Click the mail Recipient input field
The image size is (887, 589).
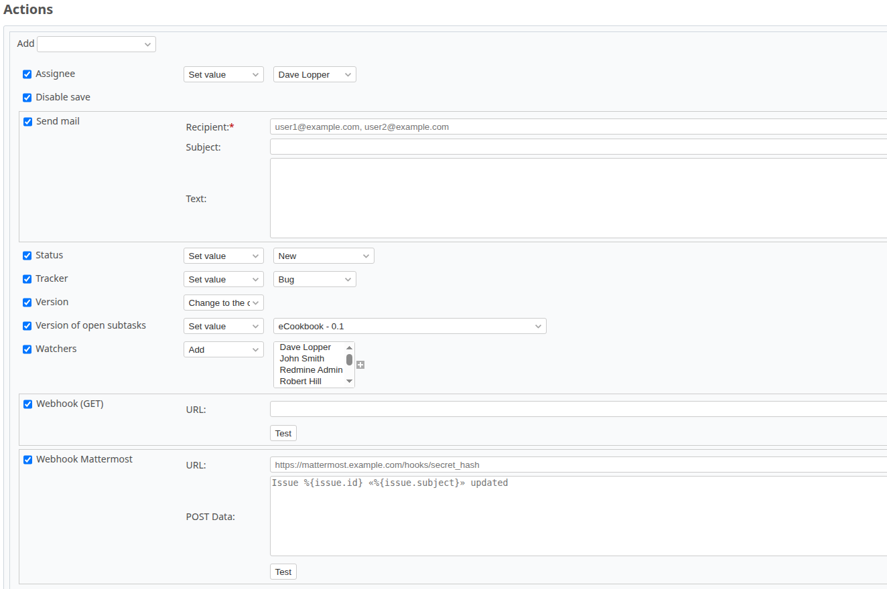pos(577,127)
